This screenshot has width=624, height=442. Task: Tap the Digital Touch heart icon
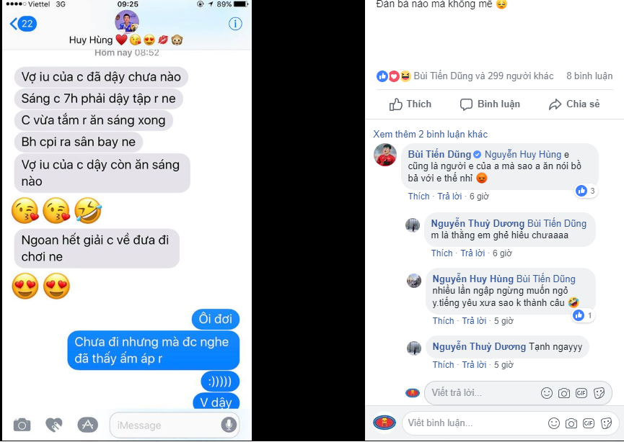tap(54, 425)
